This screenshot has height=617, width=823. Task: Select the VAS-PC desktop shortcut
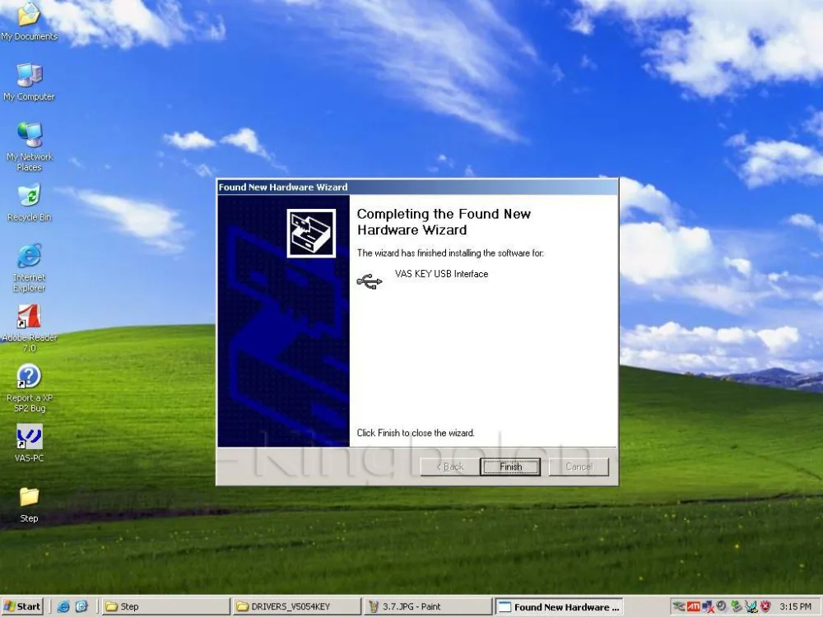(29, 443)
